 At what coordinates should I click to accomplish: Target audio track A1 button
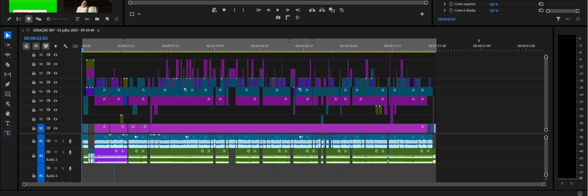click(41, 141)
